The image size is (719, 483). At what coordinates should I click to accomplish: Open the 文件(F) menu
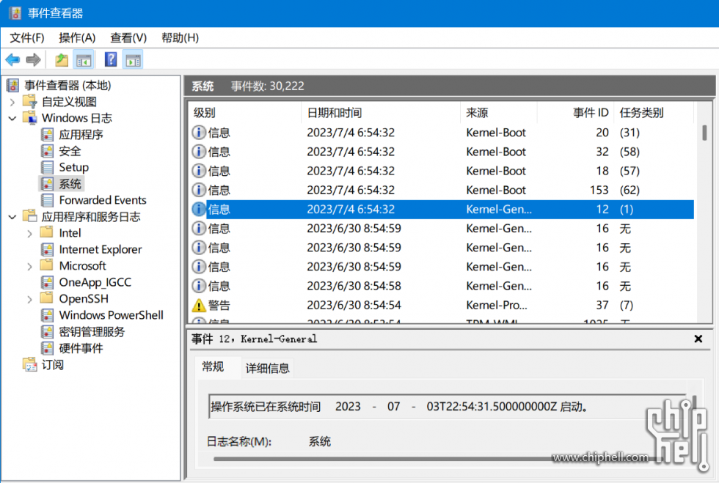(27, 37)
